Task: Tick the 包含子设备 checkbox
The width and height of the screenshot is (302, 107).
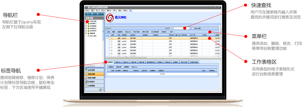Action: [193, 28]
